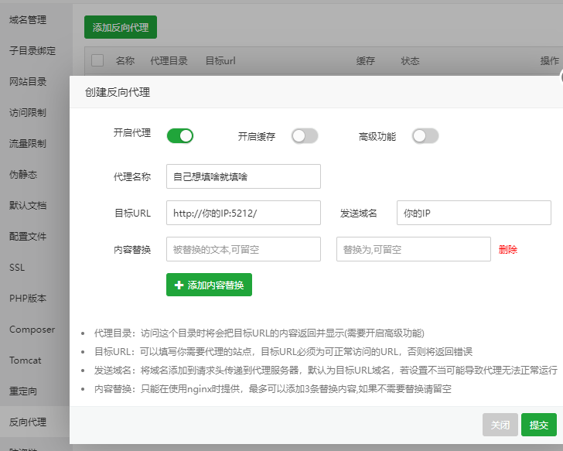Click the 发送域名 input field
This screenshot has width=563, height=451.
[473, 213]
